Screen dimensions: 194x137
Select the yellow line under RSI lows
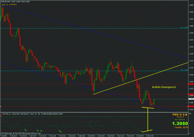147,131
